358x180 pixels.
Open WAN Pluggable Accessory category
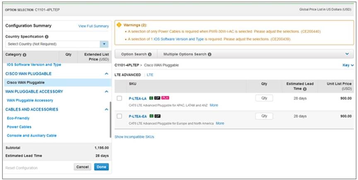click(30, 100)
